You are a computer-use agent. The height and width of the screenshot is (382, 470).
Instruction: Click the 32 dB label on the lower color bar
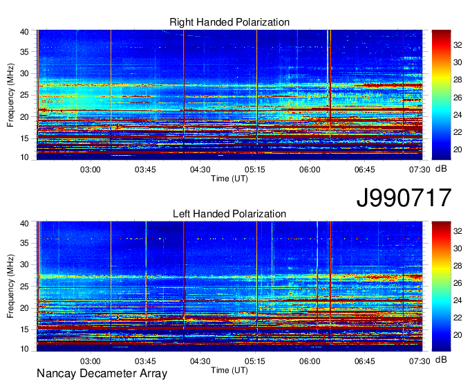[x=458, y=231]
